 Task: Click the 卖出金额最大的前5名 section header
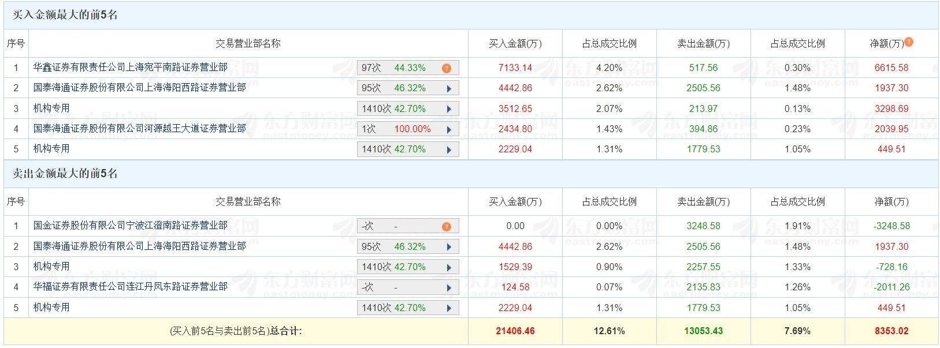[65, 174]
